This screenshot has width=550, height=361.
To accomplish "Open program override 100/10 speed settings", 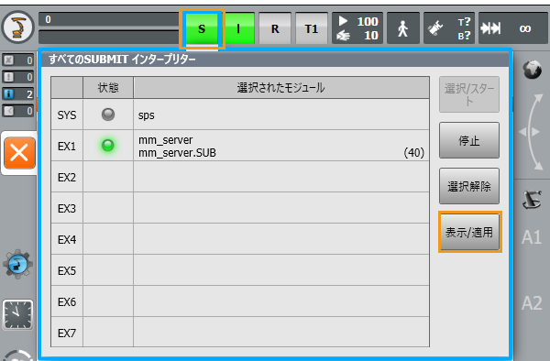I will pyautogui.click(x=357, y=28).
